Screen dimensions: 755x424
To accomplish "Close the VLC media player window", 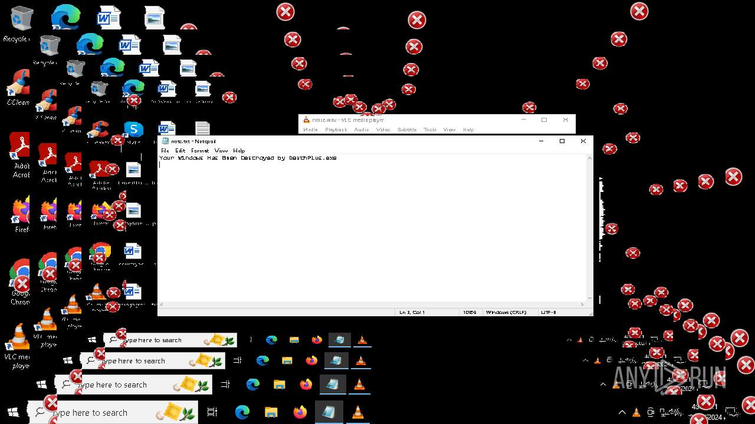I will (565, 120).
